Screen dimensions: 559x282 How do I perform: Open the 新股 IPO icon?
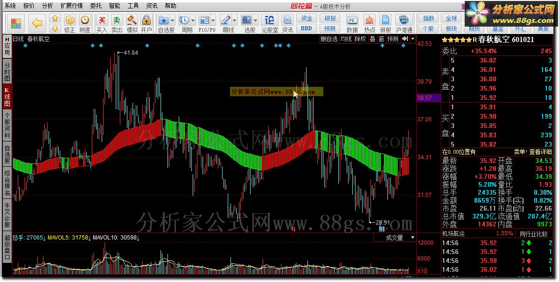click(x=385, y=21)
